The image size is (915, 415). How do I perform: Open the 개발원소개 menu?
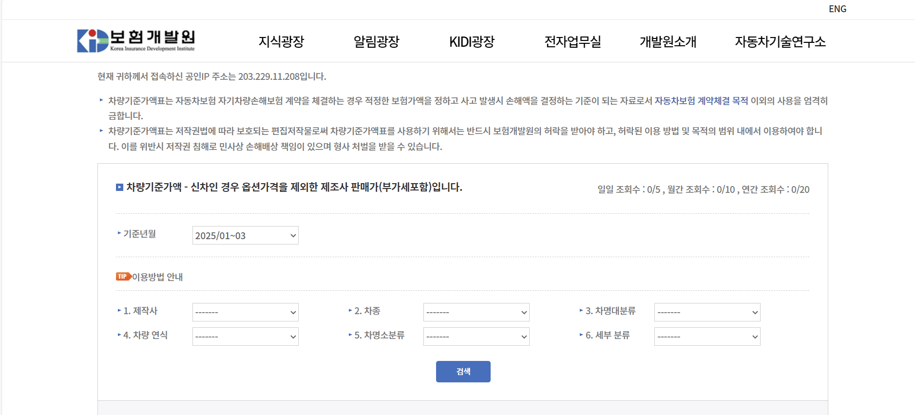click(x=668, y=42)
